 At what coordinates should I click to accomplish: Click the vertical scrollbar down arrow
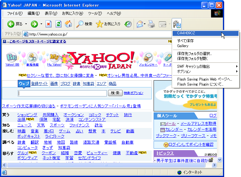tap(220, 160)
